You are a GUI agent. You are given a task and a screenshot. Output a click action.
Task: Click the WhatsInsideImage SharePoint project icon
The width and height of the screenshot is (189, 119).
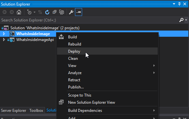click(12, 34)
